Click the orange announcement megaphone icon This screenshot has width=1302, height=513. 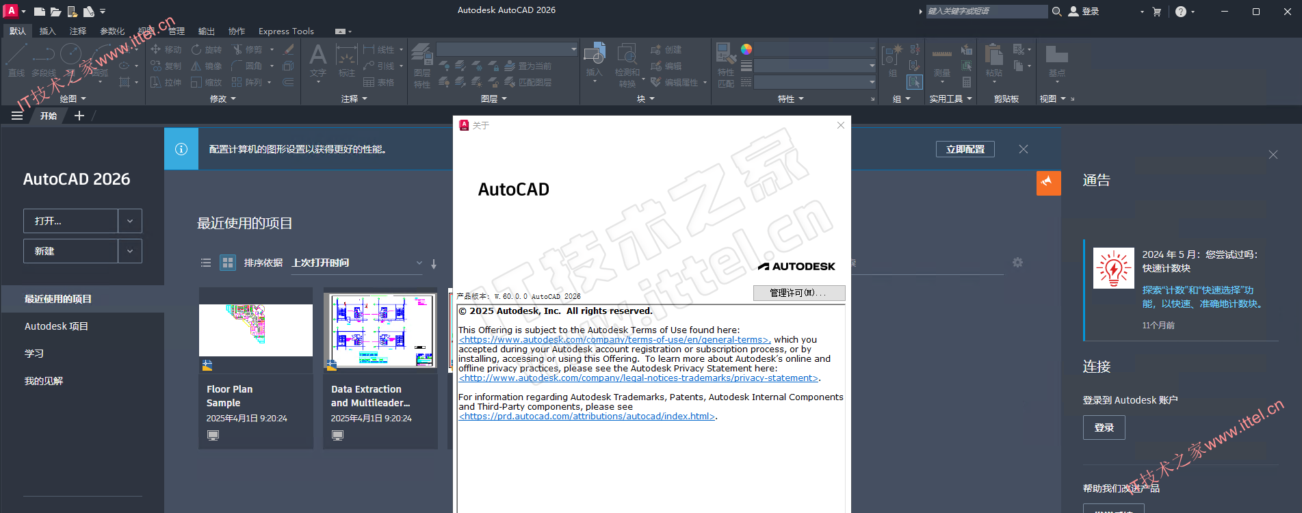1048,183
